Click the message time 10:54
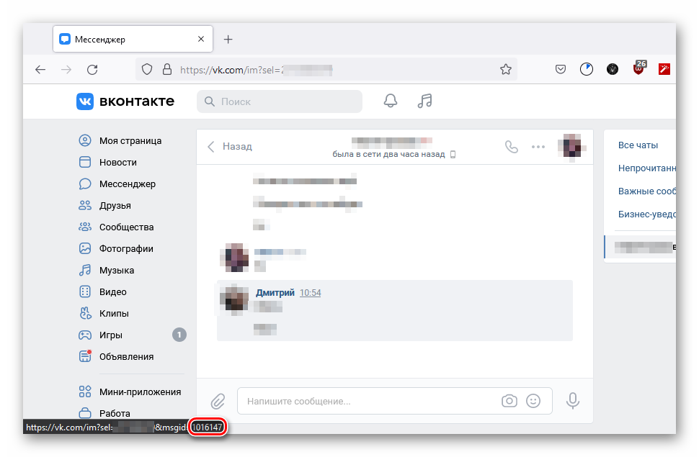The width and height of the screenshot is (699, 457). tap(311, 293)
